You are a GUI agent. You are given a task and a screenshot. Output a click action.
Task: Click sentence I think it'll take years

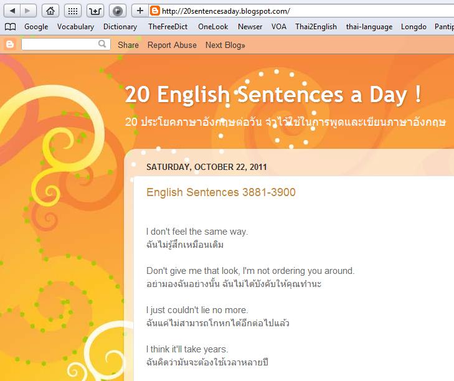187,349
